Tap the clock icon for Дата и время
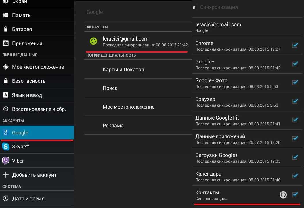 (5, 199)
